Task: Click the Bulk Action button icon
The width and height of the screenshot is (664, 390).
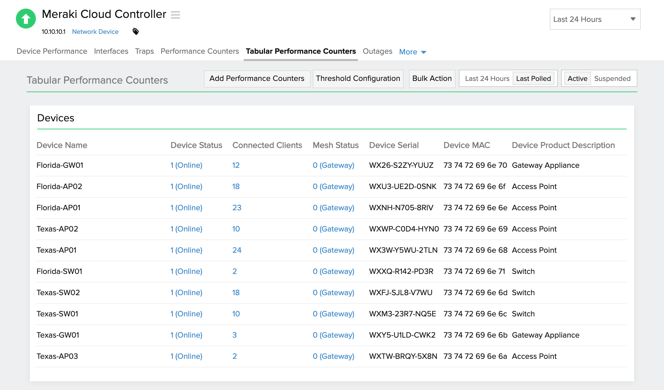Action: (x=432, y=79)
